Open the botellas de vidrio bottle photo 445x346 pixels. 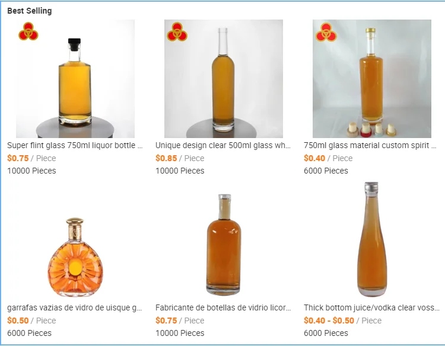(x=224, y=241)
